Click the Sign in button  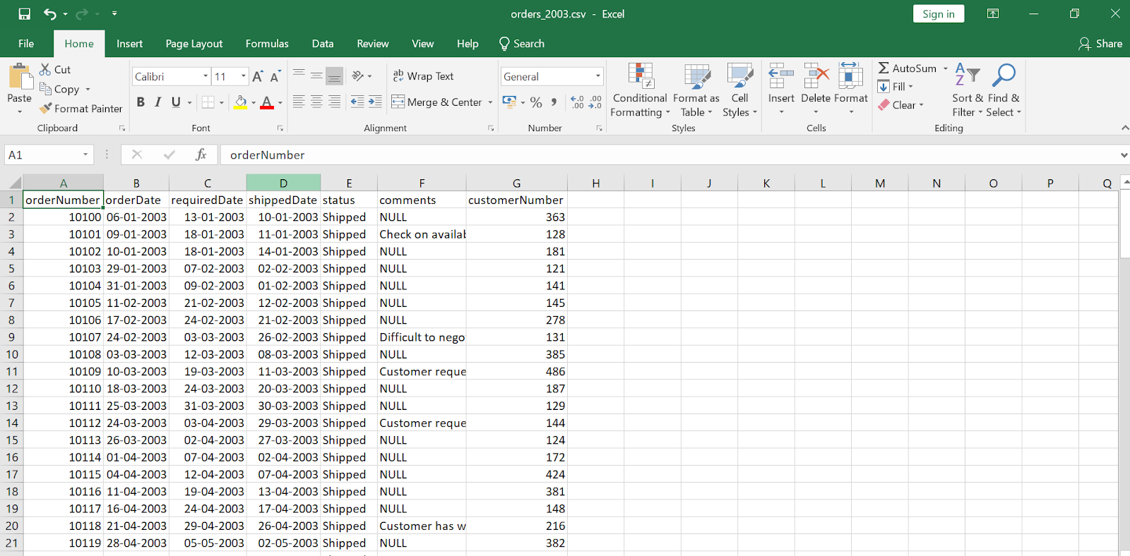938,14
